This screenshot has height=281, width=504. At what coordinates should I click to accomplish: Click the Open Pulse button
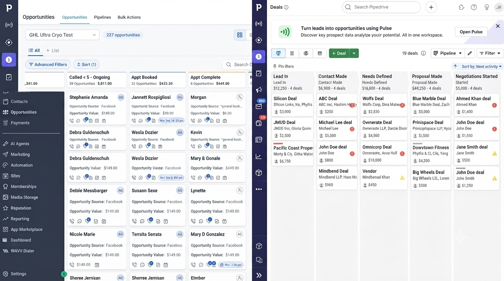point(471,32)
